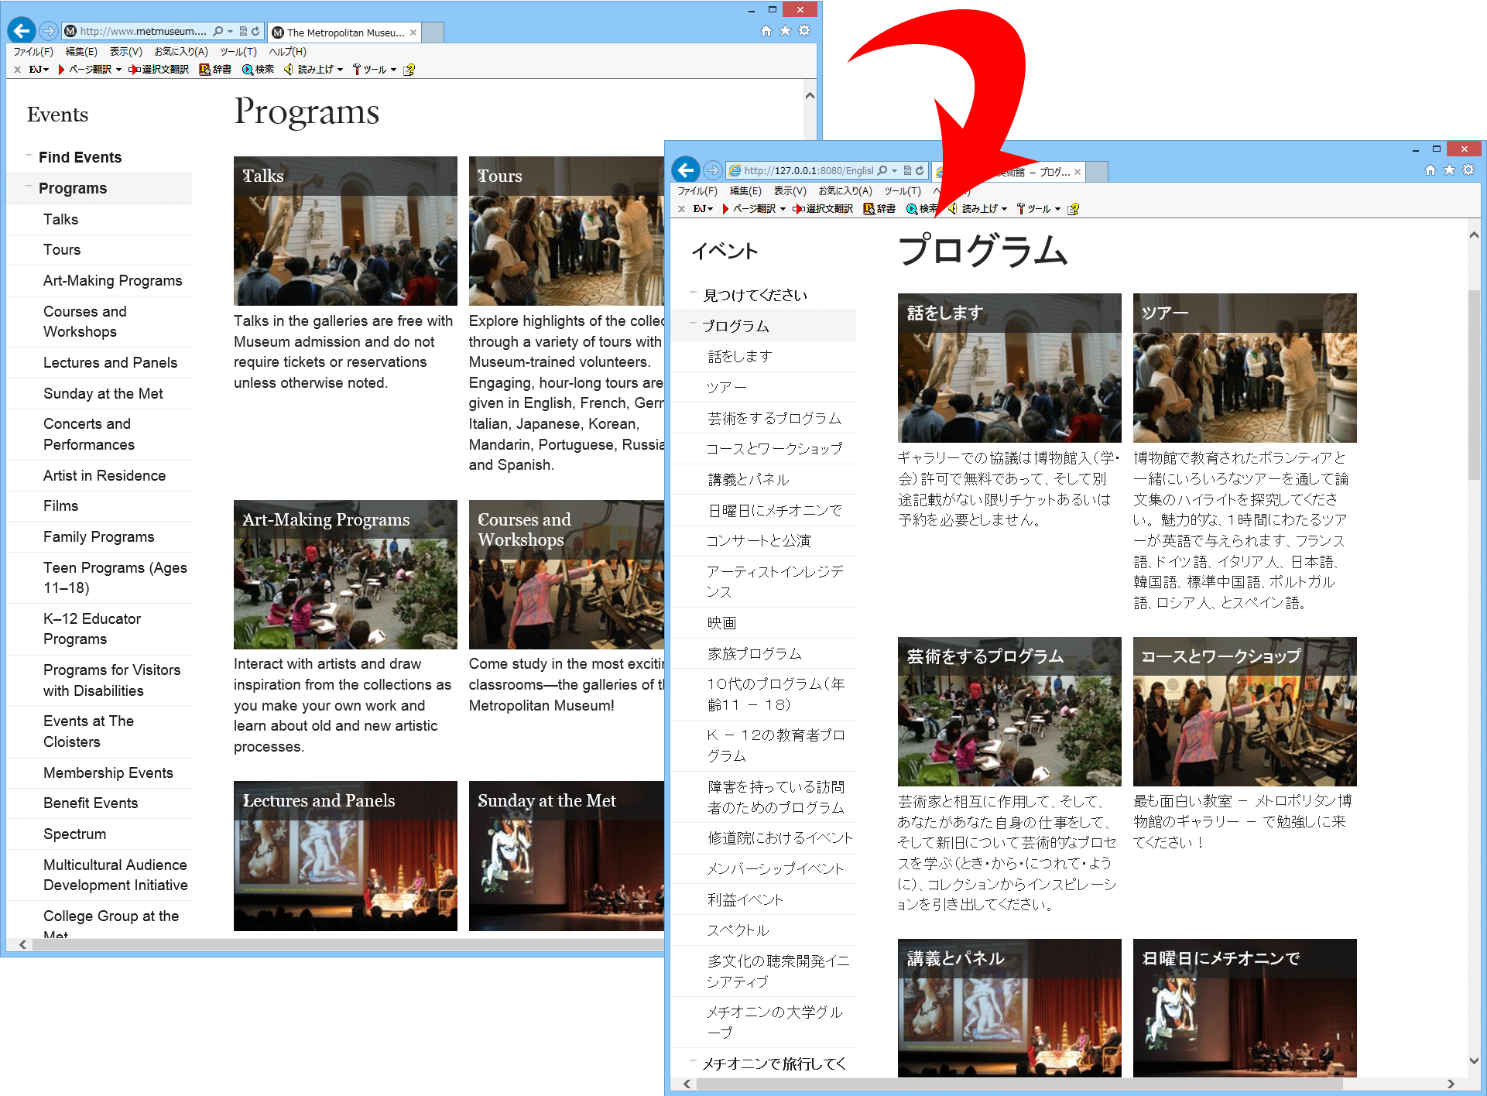Click help icon in Japanese window translation toolbar
This screenshot has width=1487, height=1096.
tap(1073, 209)
